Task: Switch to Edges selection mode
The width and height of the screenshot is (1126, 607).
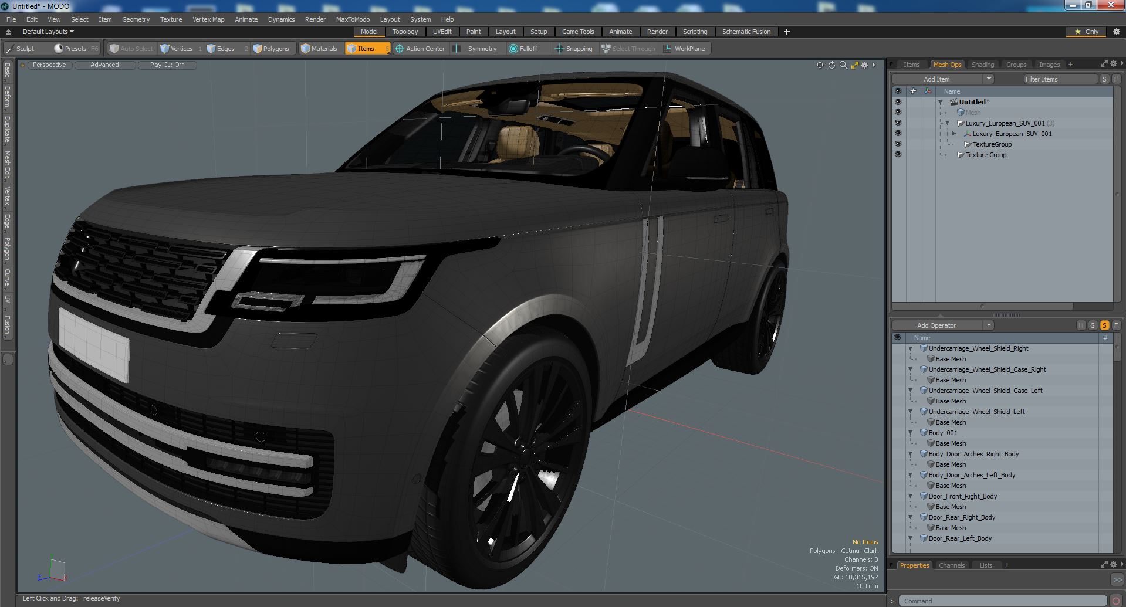Action: [x=225, y=49]
